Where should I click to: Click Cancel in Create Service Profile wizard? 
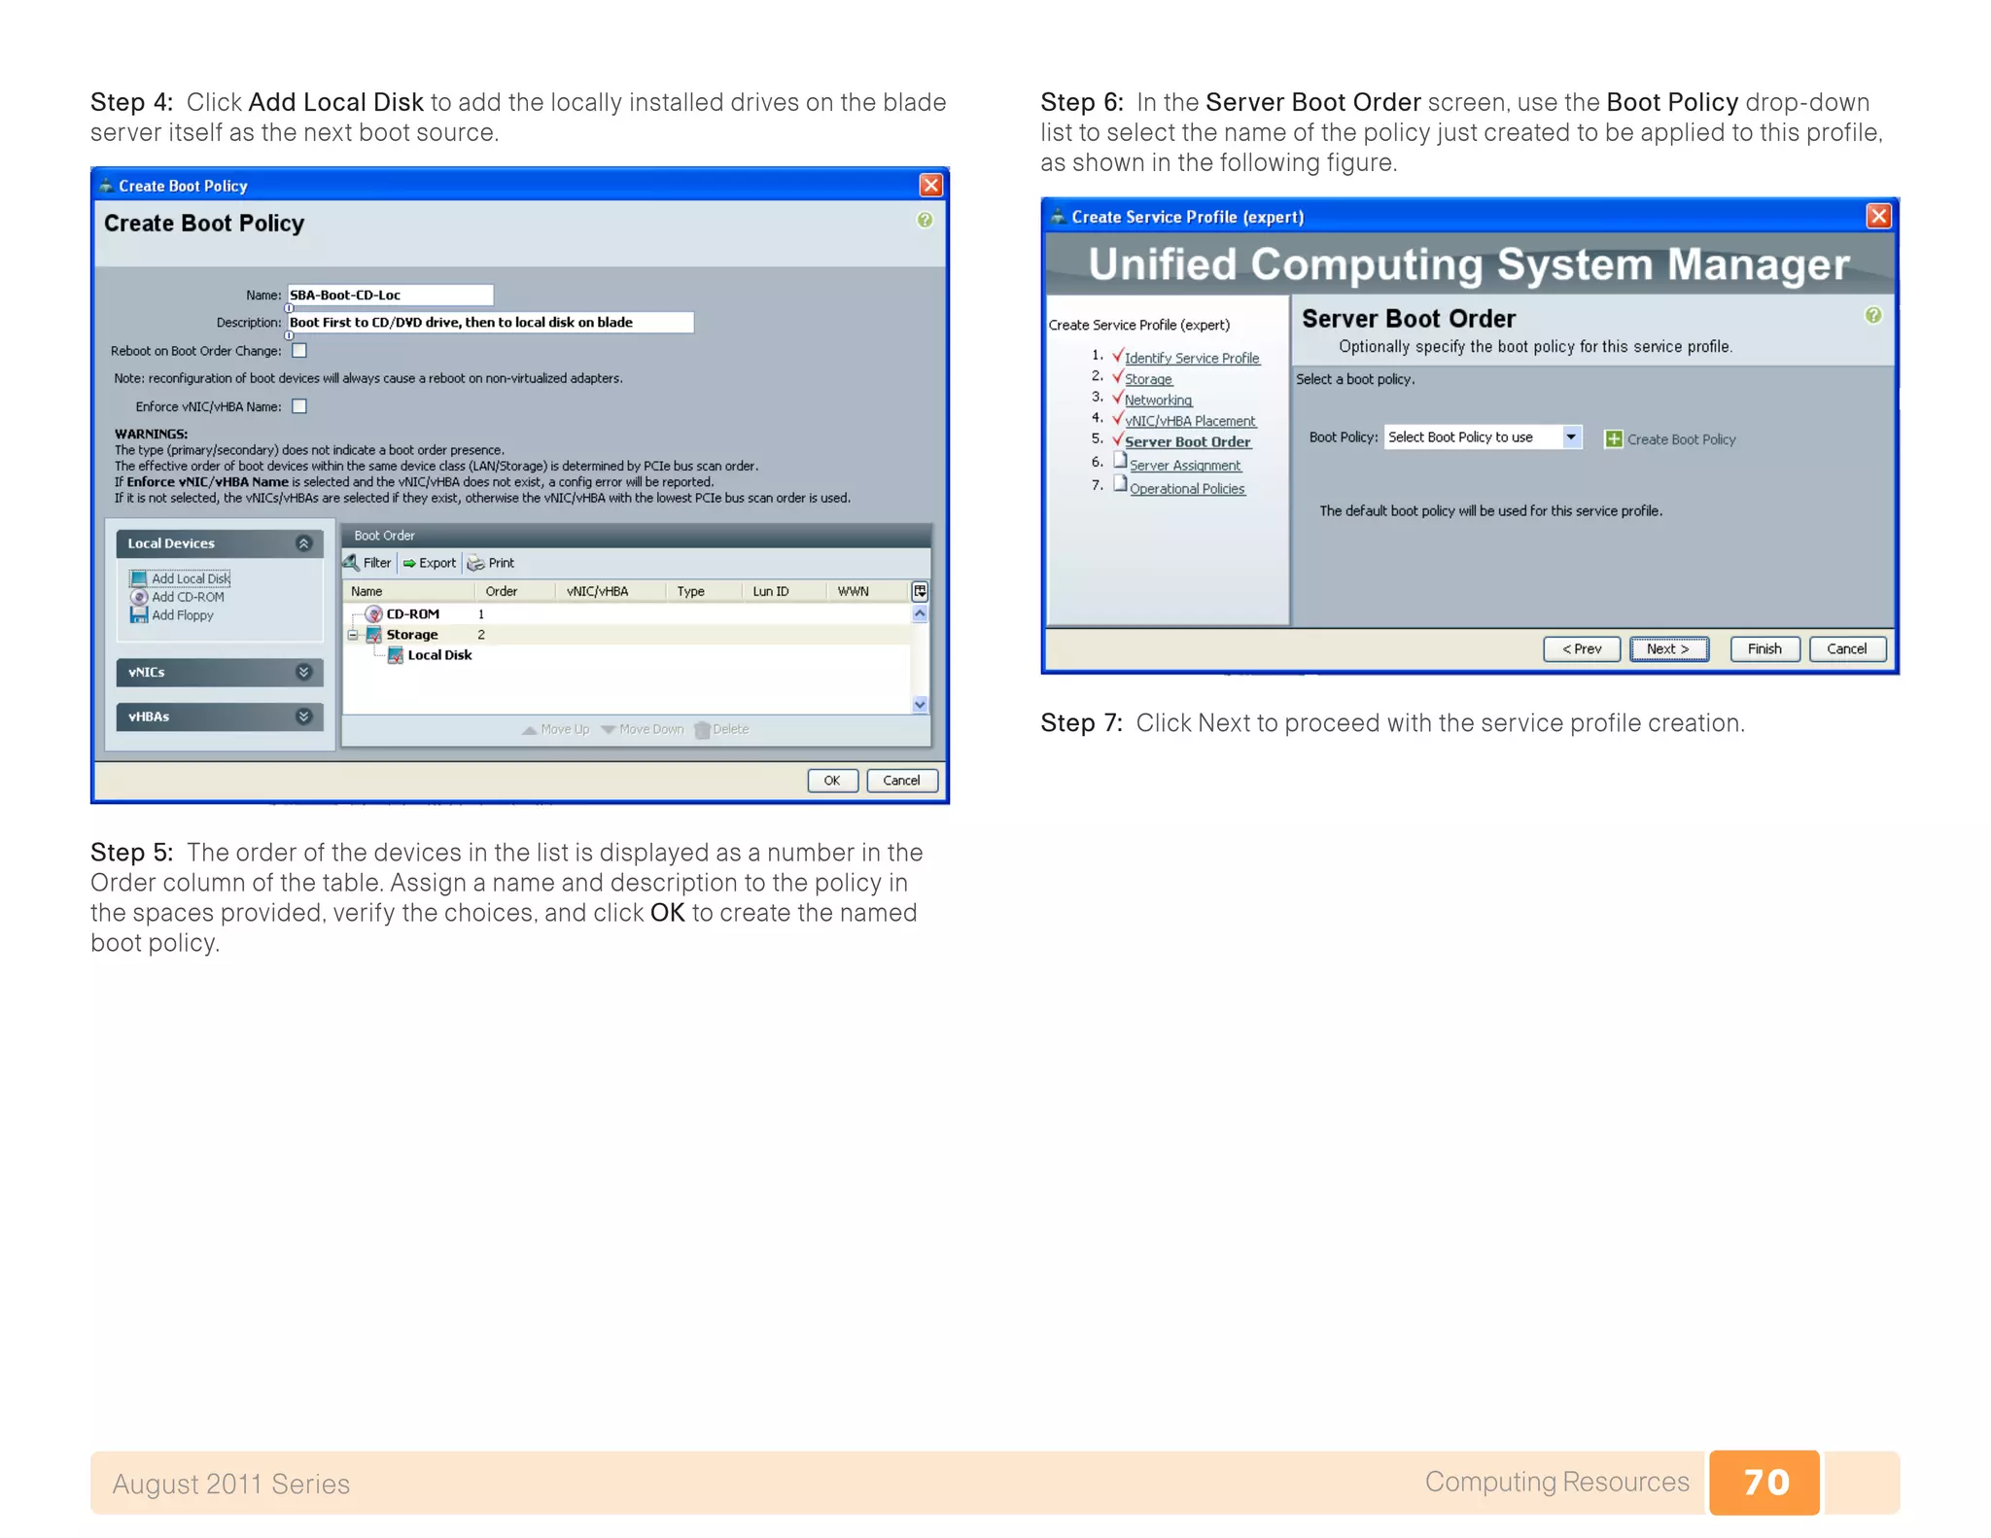point(1847,649)
